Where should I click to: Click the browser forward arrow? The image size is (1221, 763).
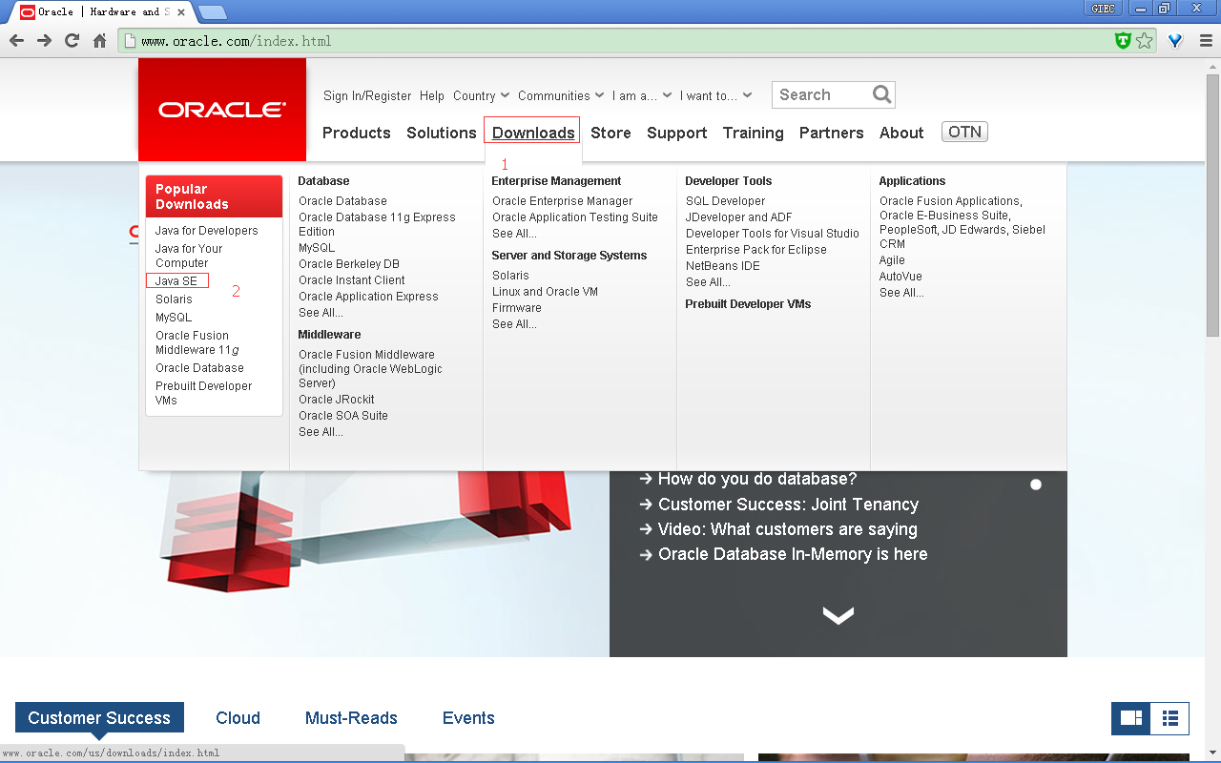click(x=44, y=41)
